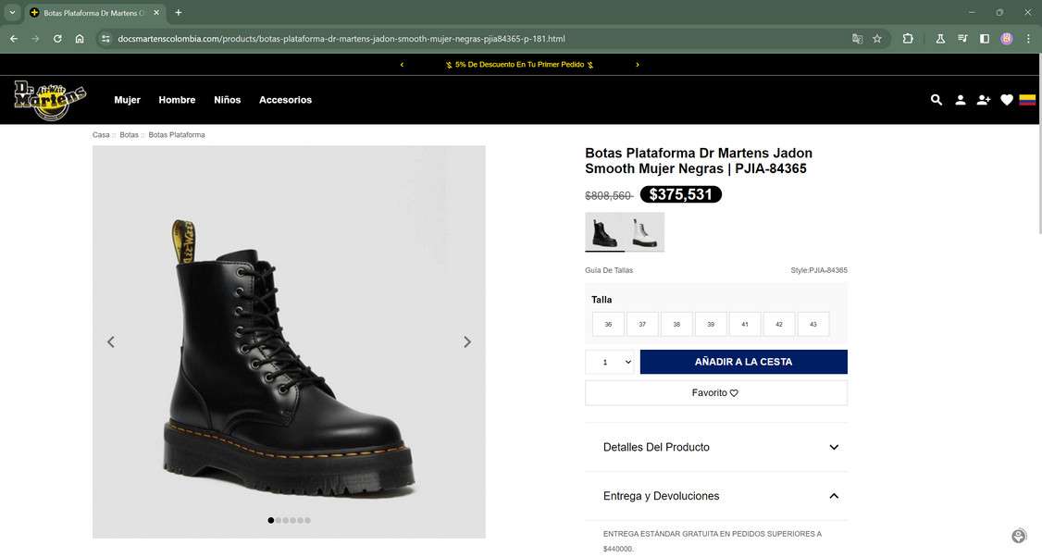Screen dimensions: 1042x557
Task: Go to next promo banner message
Action: click(x=638, y=65)
